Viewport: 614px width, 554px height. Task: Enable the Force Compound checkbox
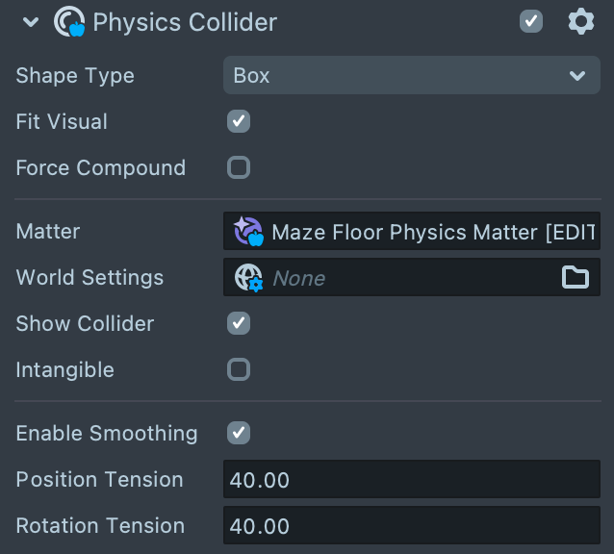tap(239, 167)
